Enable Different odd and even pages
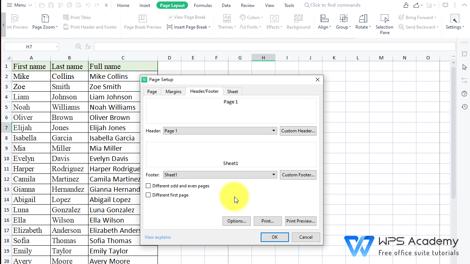This screenshot has width=470, height=264. pos(148,186)
